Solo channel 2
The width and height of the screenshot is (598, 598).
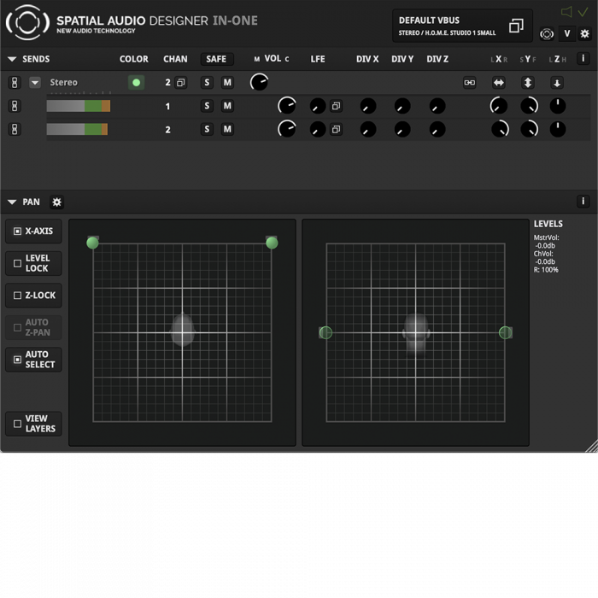click(207, 129)
